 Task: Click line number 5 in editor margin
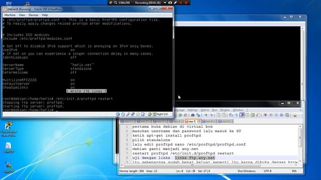127,144
